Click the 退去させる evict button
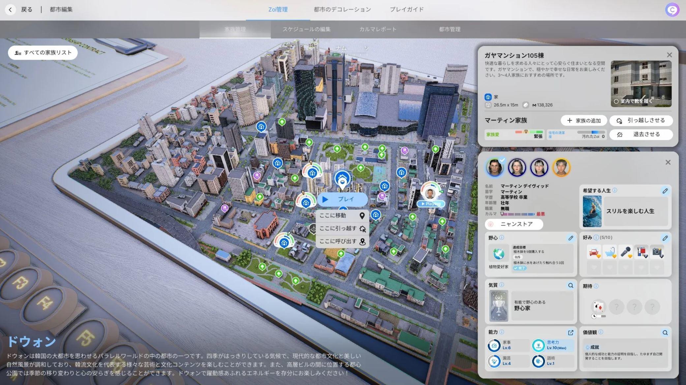Screen dimensions: 686x385 (641, 134)
